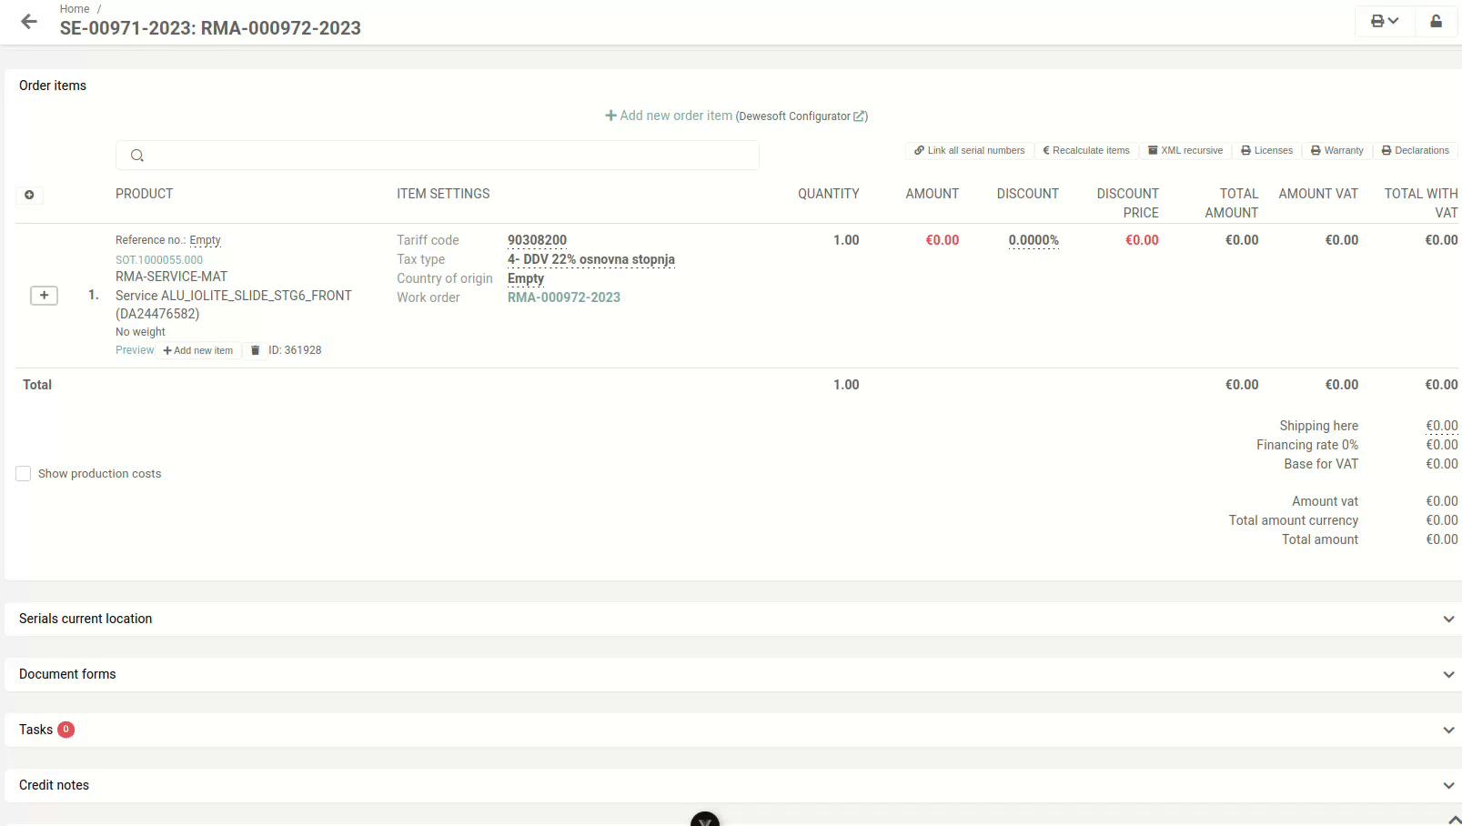Change tax type DDV 22% value
Viewport: 1462px width, 826px height.
pyautogui.click(x=591, y=259)
